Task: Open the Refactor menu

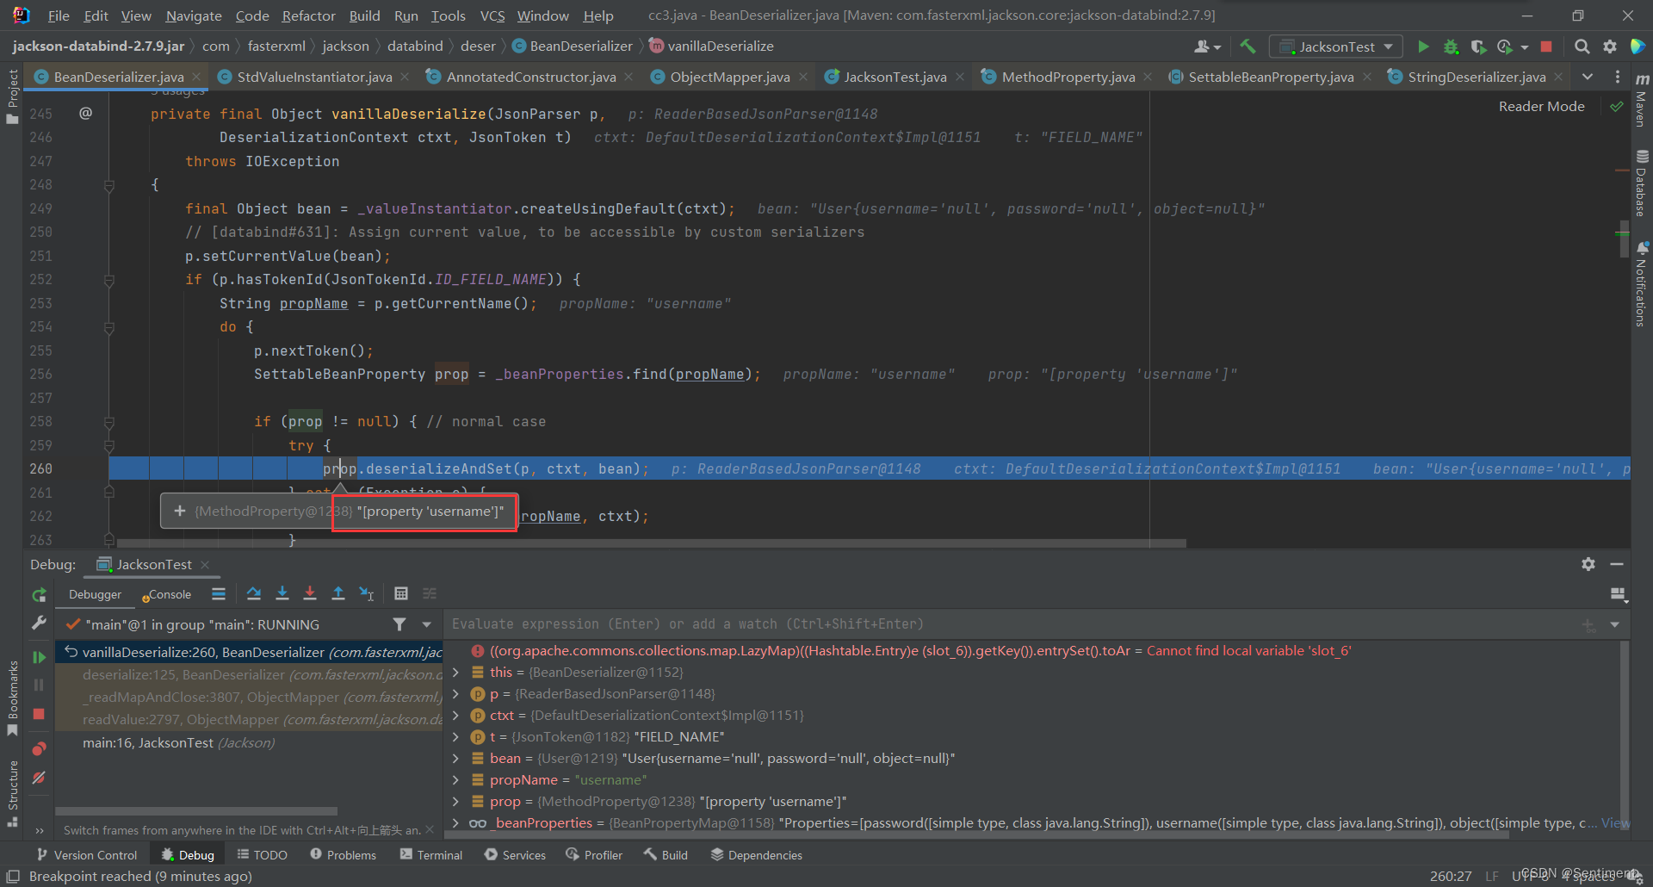Action: tap(308, 16)
